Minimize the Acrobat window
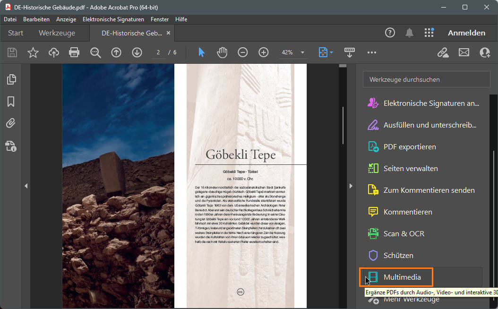The image size is (498, 309). tap(444, 7)
